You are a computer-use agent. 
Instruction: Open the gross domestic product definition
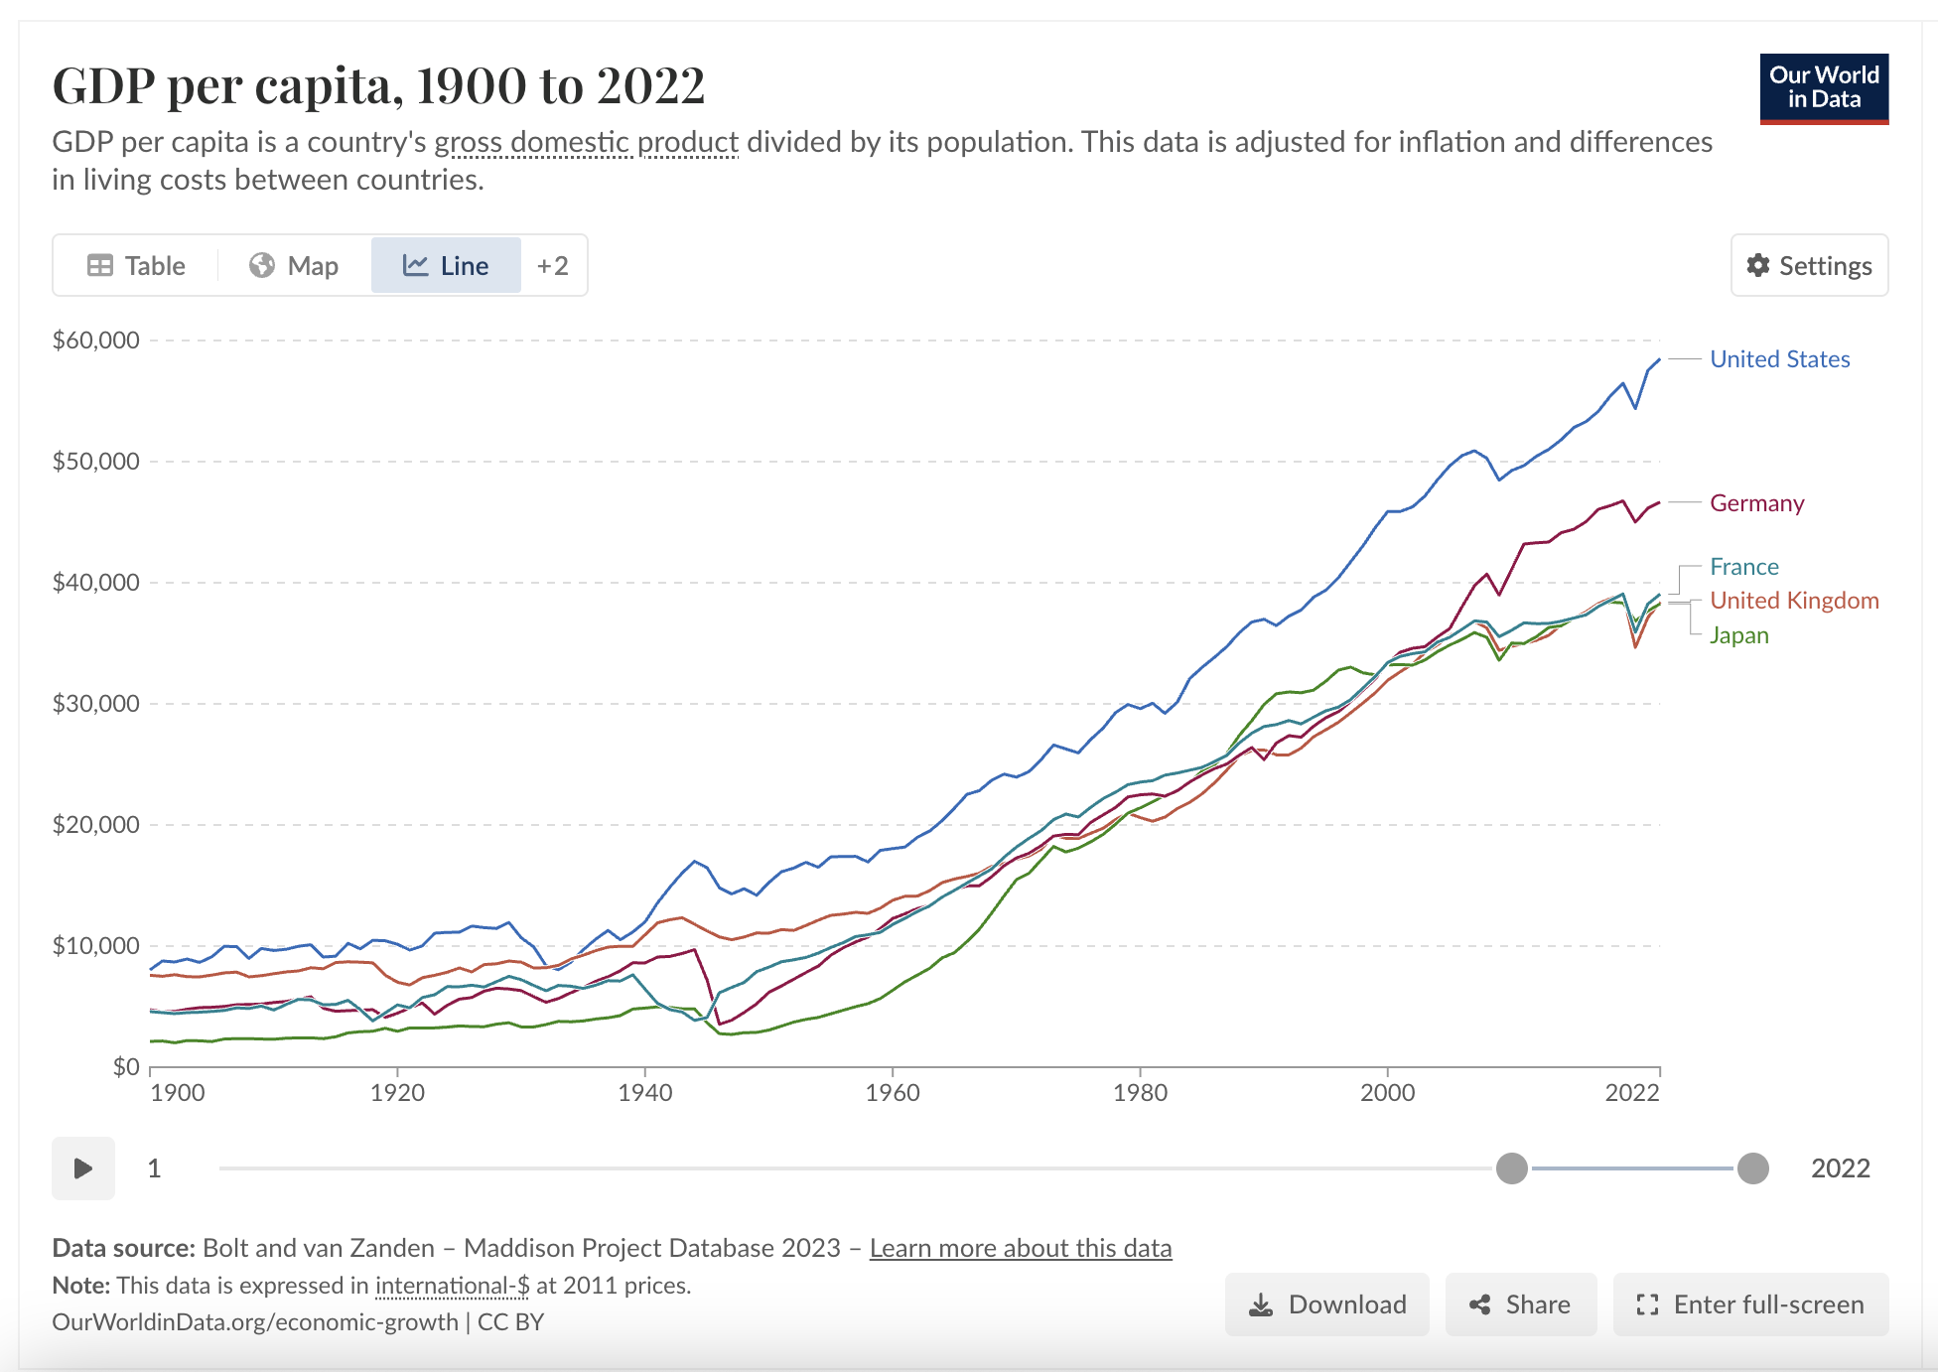pos(584,142)
